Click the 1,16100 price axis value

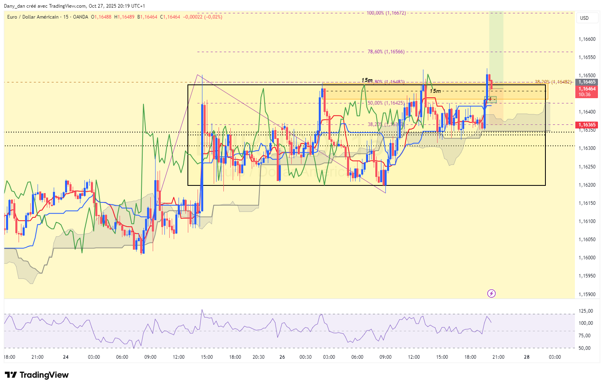point(587,221)
